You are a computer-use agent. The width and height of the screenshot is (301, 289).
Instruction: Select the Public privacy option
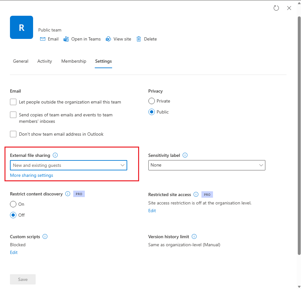151,112
